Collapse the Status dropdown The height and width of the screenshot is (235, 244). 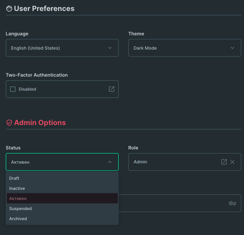62,162
